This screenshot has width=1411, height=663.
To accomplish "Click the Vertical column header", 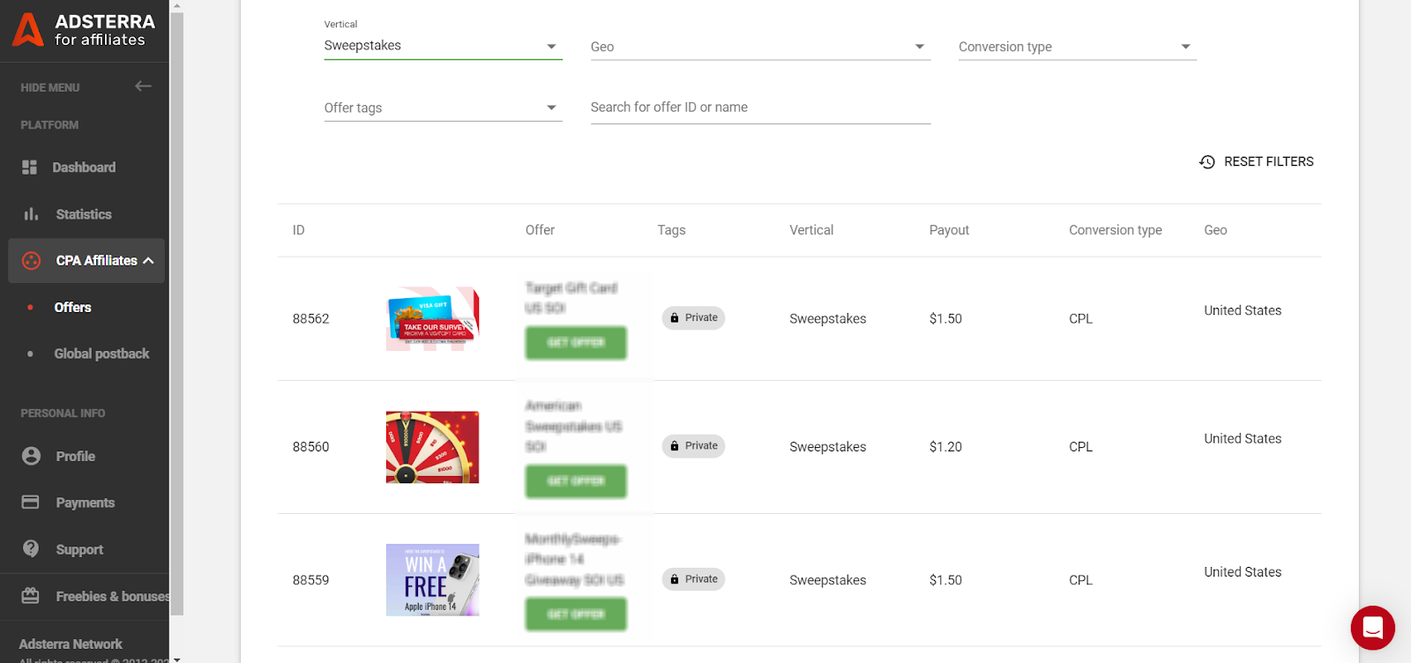I will 811,230.
